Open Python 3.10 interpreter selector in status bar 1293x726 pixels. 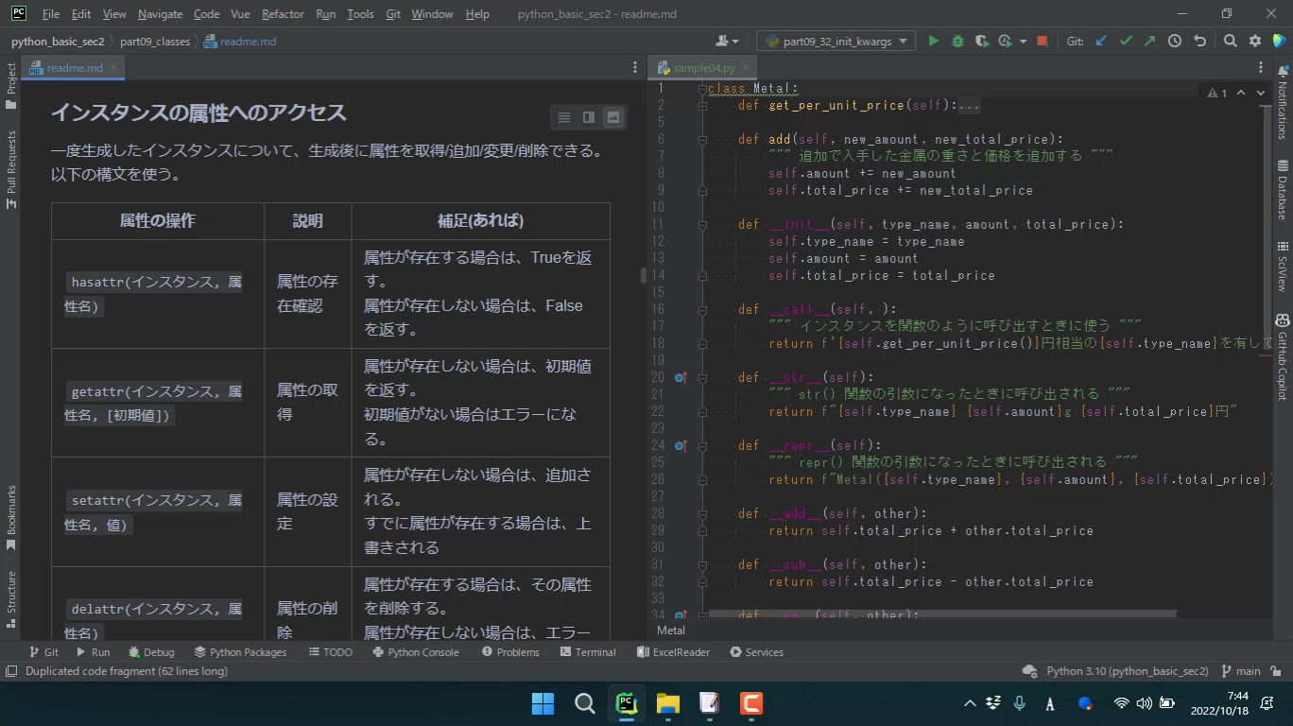tap(1127, 671)
